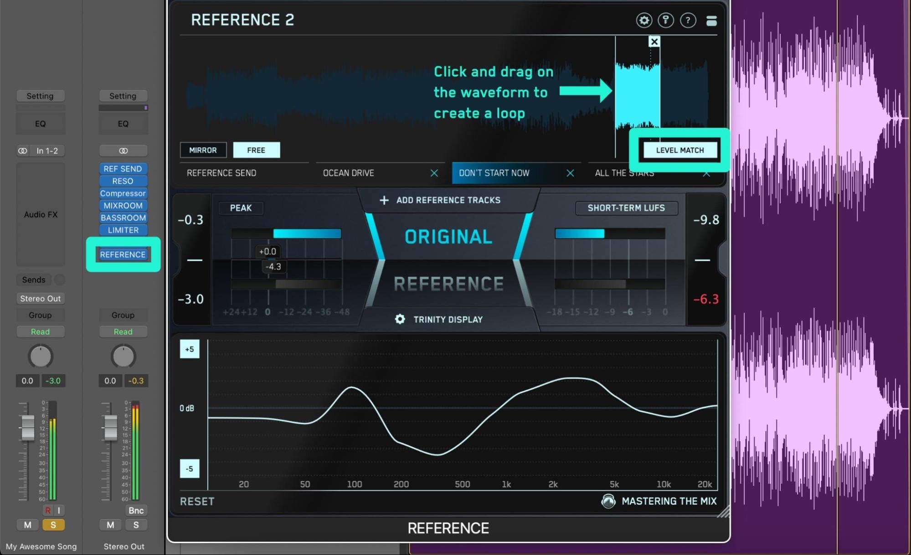Screen dimensions: 911x555
Task: Select the REFERENCE SEND tab
Action: (244, 173)
